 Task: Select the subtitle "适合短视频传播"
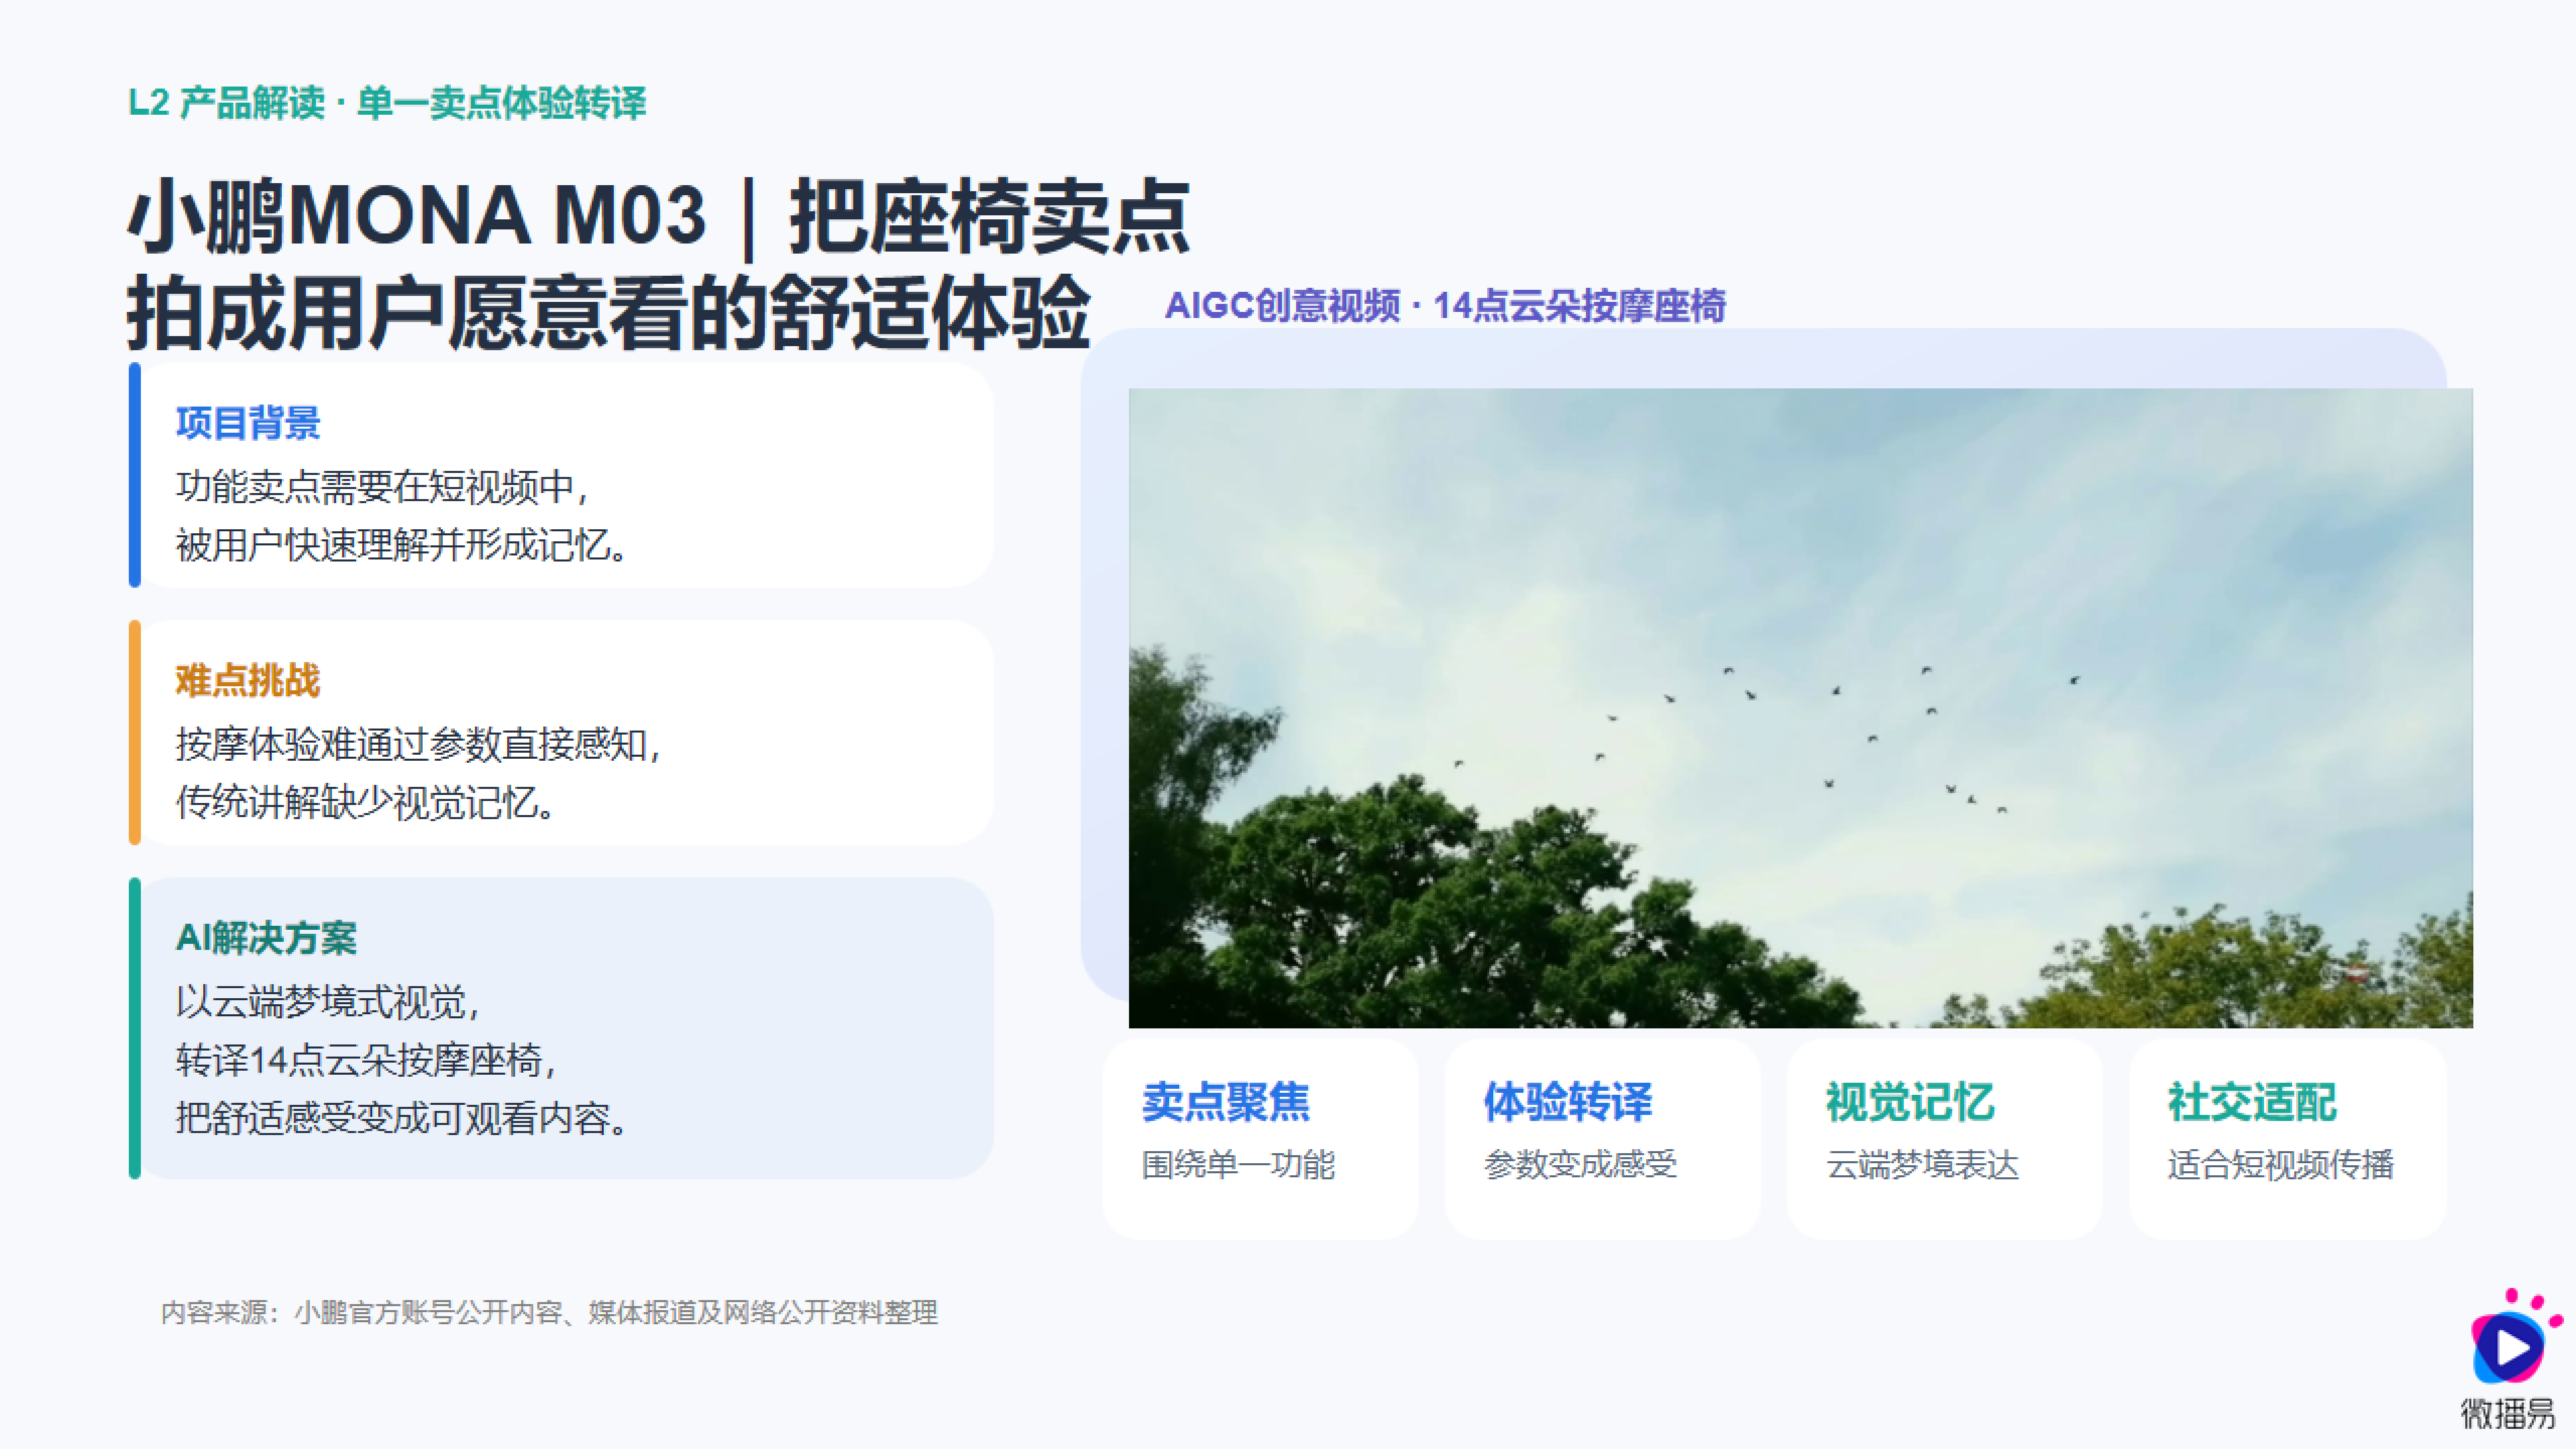(2281, 1165)
